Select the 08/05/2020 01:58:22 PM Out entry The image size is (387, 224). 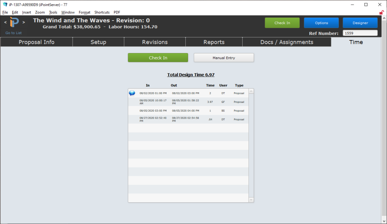pyautogui.click(x=186, y=102)
